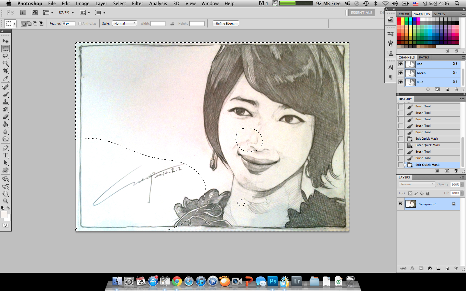This screenshot has height=291, width=466.
Task: Hide the Blue channel
Action: (x=401, y=82)
